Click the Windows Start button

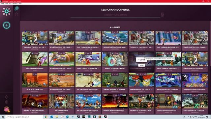tap(2, 117)
